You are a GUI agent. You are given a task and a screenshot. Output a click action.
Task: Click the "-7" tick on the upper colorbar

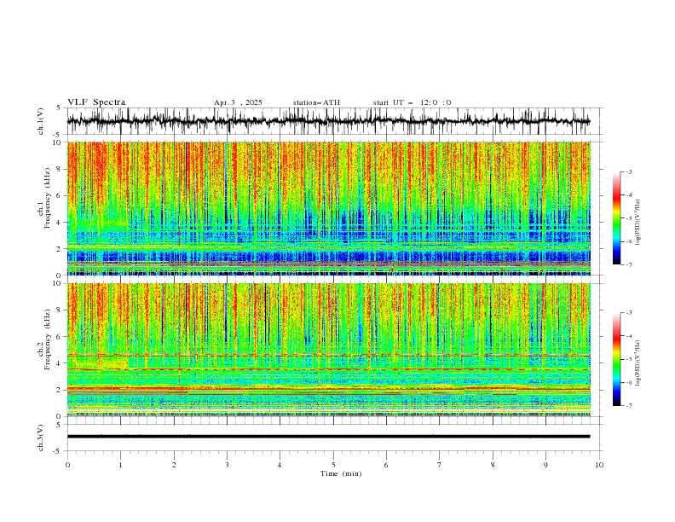[628, 264]
